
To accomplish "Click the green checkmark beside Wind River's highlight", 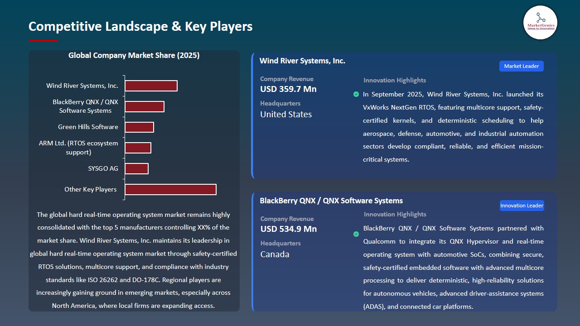I will 356,94.
